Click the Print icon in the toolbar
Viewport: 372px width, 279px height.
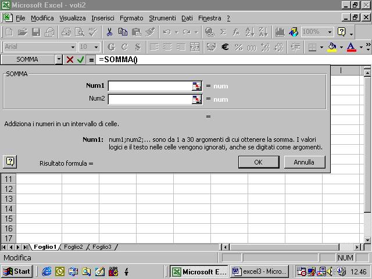coord(49,32)
